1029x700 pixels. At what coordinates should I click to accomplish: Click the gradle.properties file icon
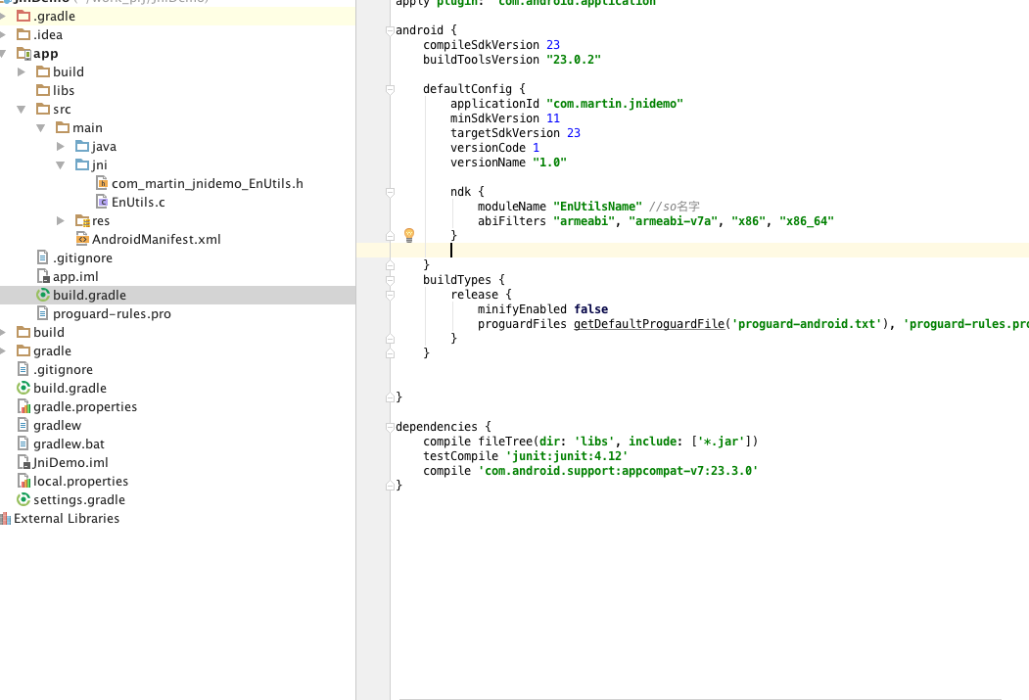tap(23, 406)
